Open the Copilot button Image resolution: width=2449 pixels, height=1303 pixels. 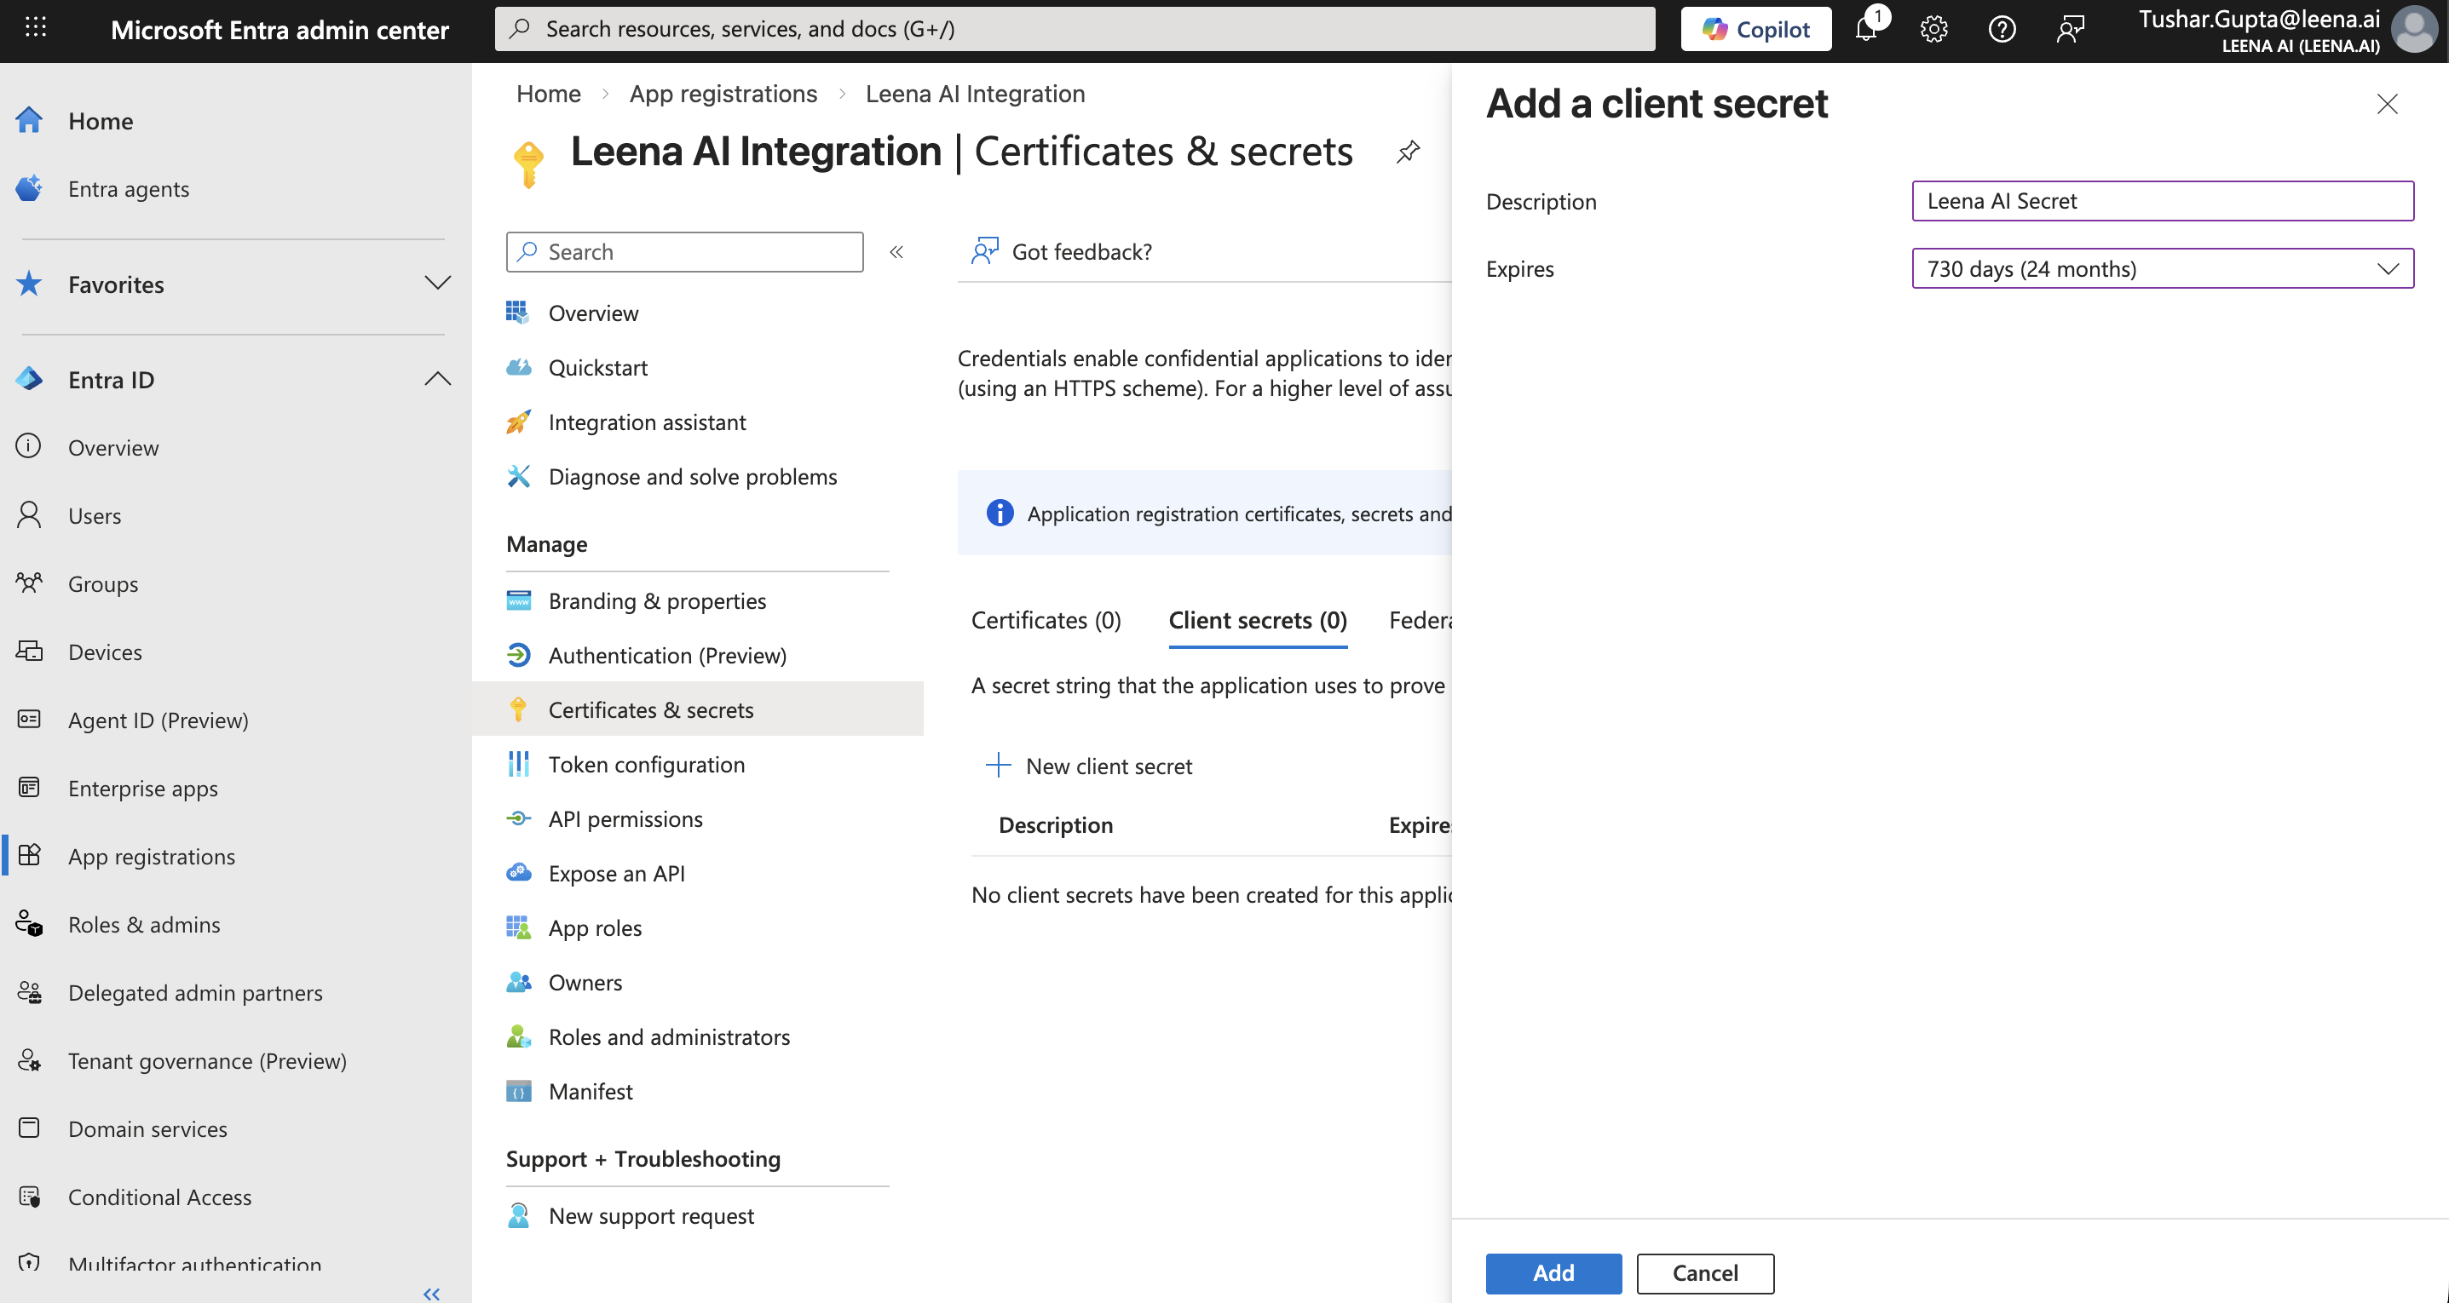pyautogui.click(x=1756, y=30)
